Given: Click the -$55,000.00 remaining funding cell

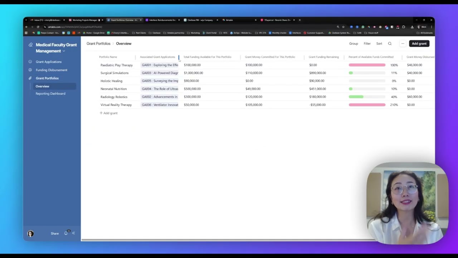Looking at the screenshot, I should [317, 105].
